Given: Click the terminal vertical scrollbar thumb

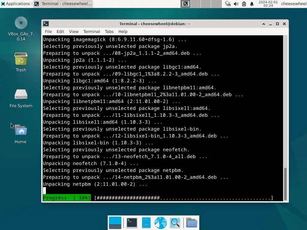Looking at the screenshot, I should point(285,184).
